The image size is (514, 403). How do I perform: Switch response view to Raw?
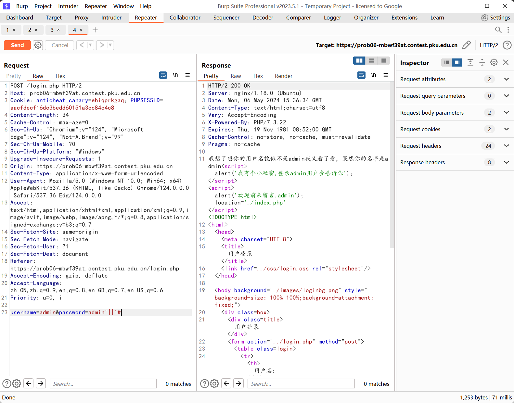(x=236, y=76)
